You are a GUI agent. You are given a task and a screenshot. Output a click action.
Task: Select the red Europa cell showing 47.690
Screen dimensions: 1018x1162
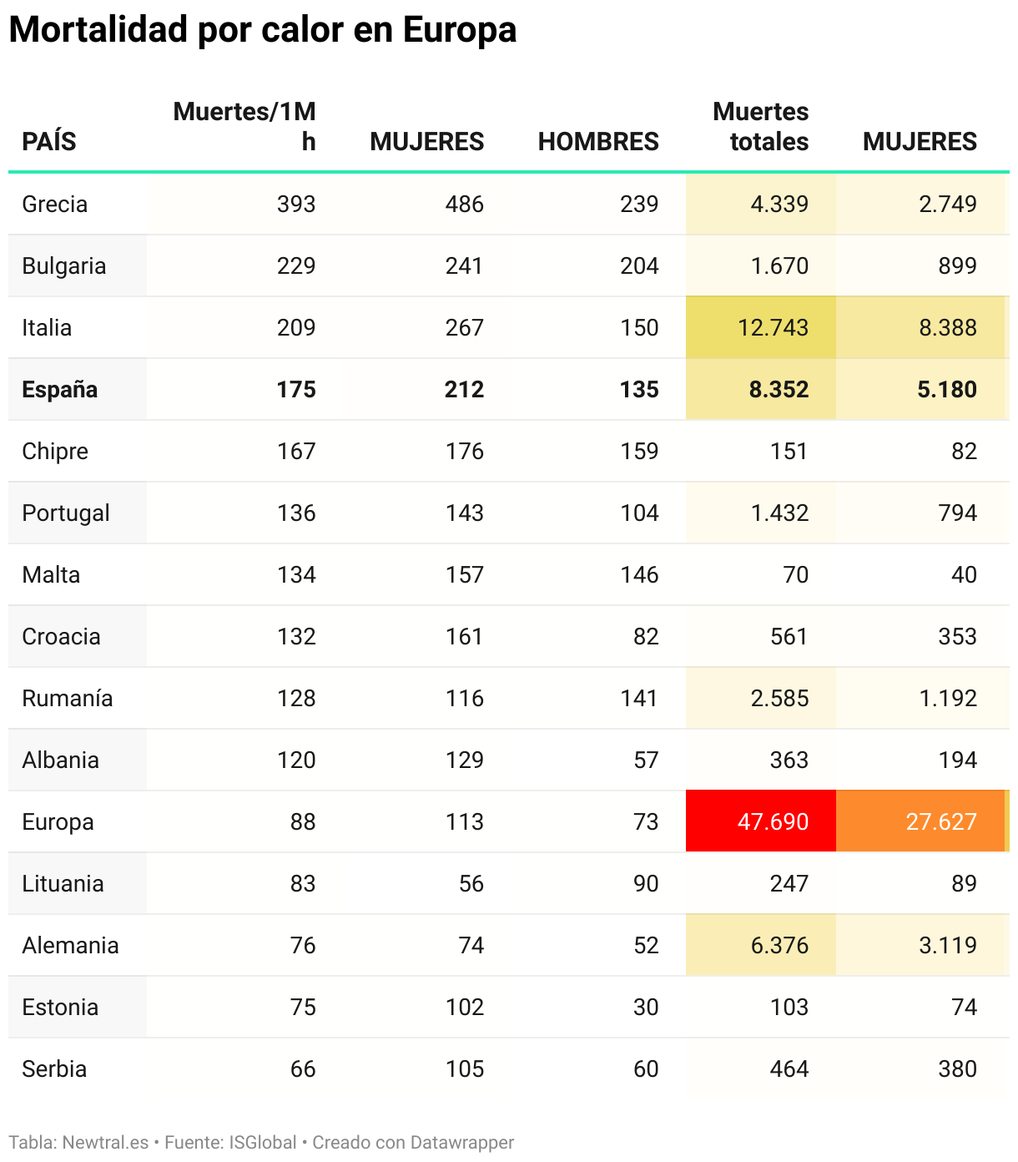[x=761, y=821]
